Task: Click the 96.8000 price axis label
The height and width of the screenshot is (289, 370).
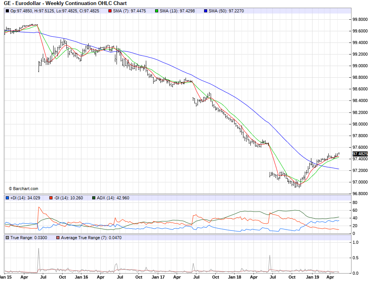Action: pos(359,194)
